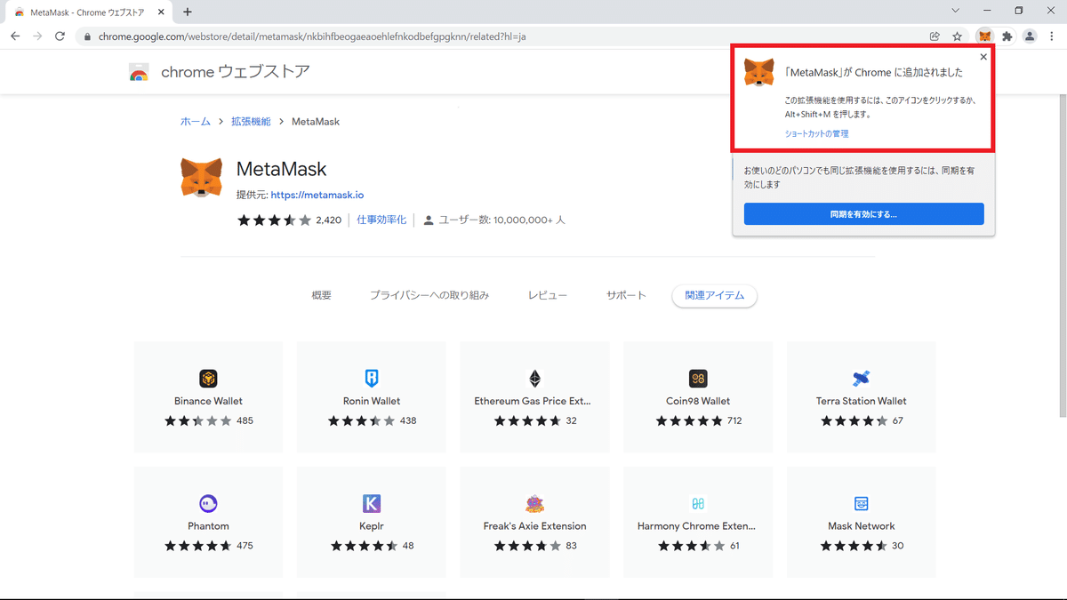Click the share page icon in address bar

click(935, 36)
